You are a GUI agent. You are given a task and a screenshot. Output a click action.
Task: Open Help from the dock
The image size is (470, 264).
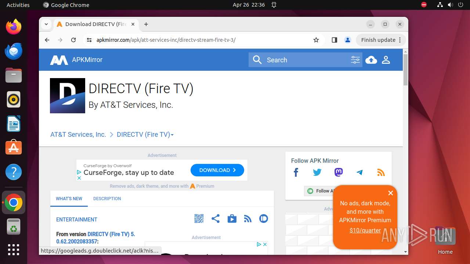(14, 172)
